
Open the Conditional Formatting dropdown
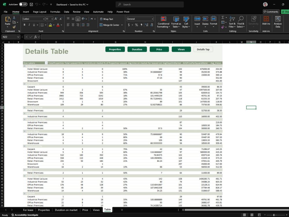click(163, 22)
